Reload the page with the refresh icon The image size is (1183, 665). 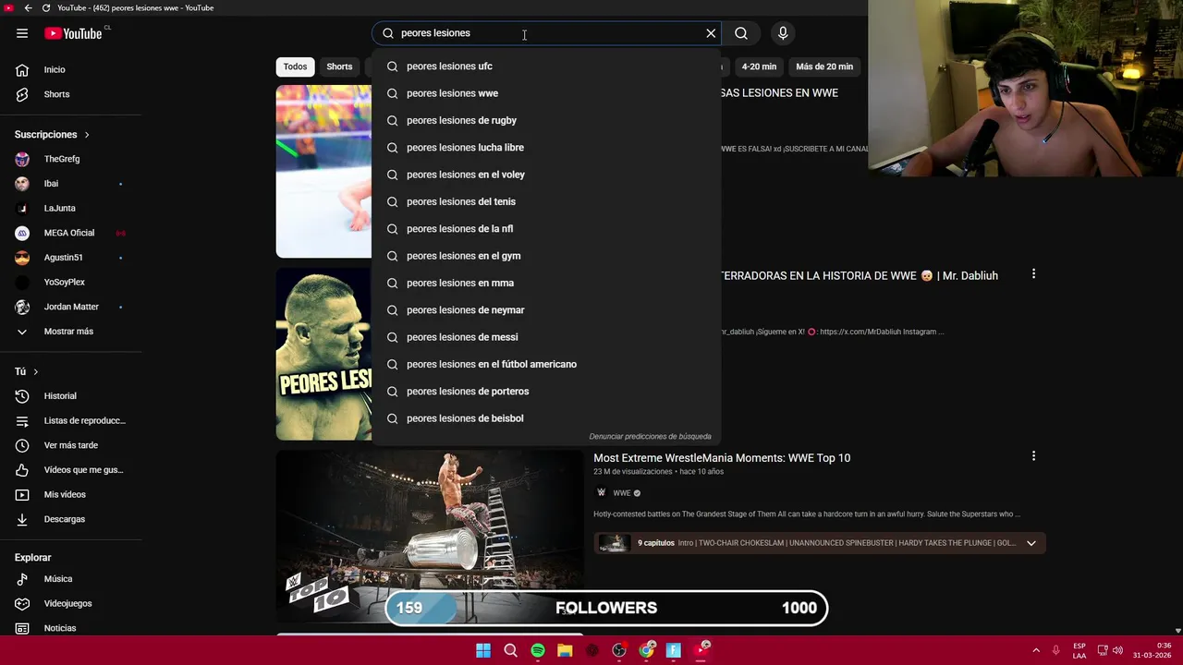(x=46, y=7)
